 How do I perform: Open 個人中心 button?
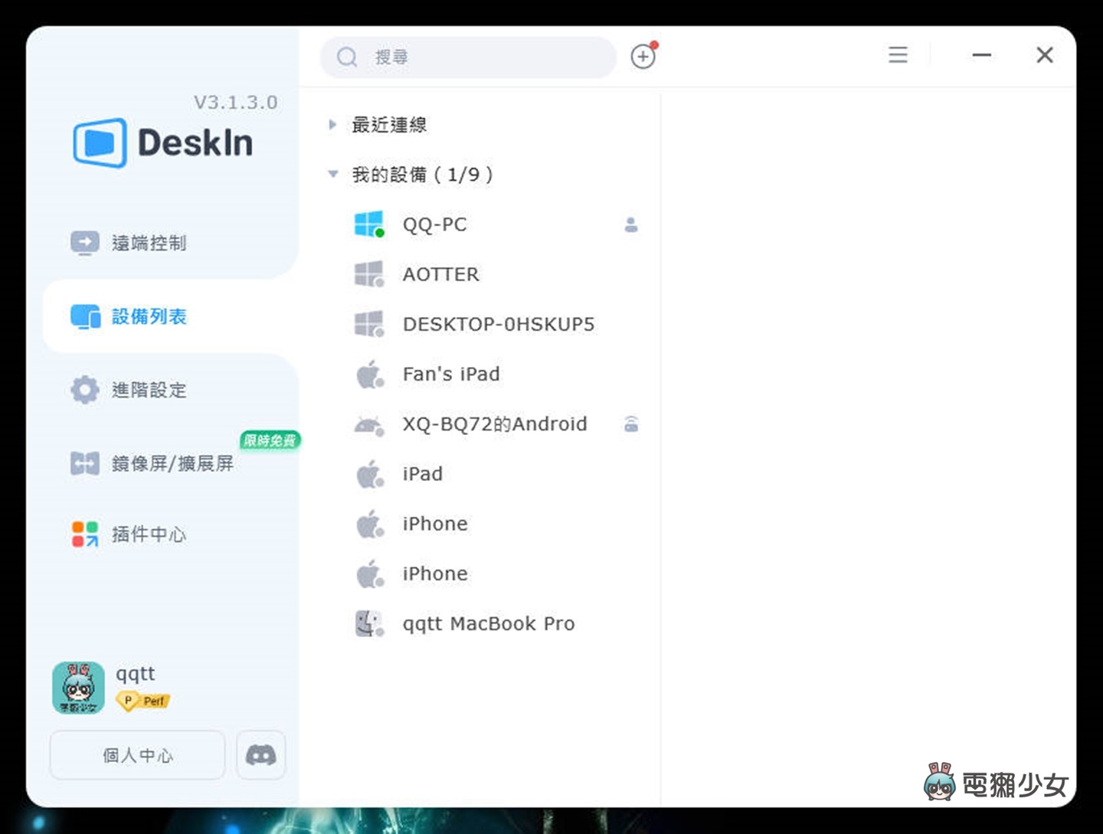[x=138, y=755]
